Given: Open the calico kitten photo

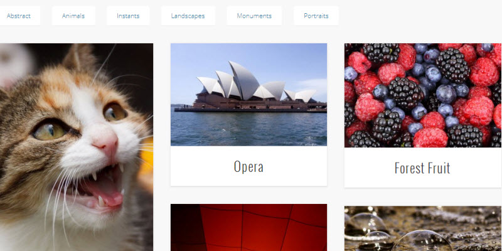Looking at the screenshot, I should (77, 147).
